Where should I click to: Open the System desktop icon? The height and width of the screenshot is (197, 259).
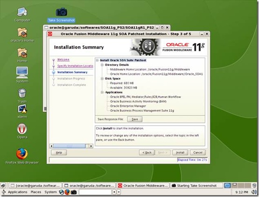[x=22, y=75]
